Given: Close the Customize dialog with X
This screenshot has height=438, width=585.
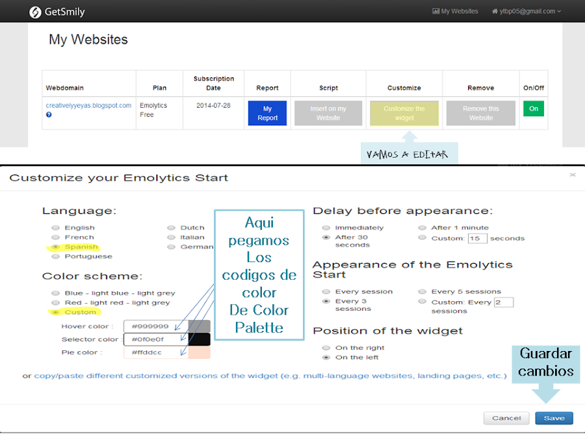Looking at the screenshot, I should coord(572,175).
